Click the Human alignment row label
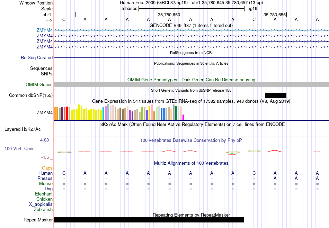Screen dimensions: 329x228 pos(45,173)
